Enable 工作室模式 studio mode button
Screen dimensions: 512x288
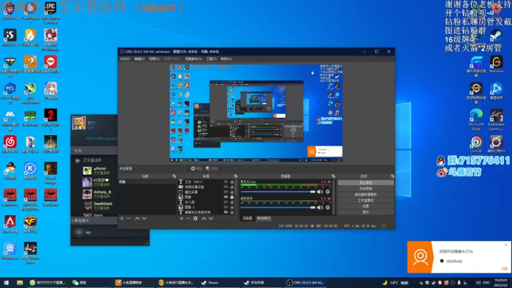365,200
